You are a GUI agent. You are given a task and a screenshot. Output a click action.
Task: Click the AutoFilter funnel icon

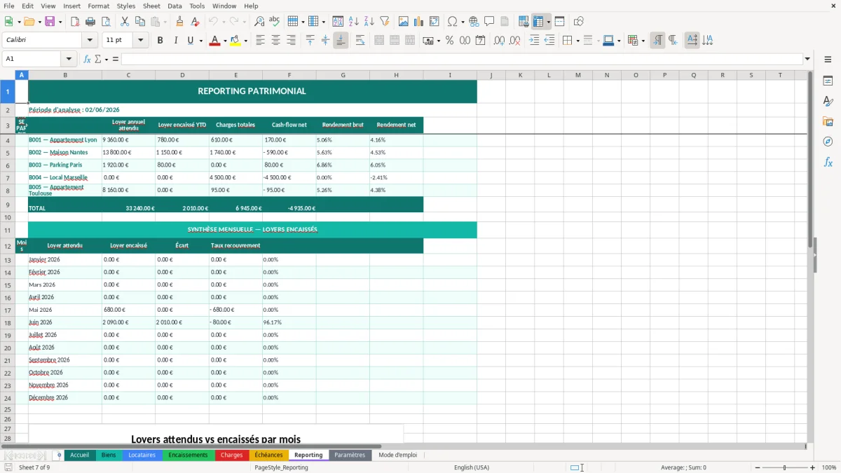point(384,22)
